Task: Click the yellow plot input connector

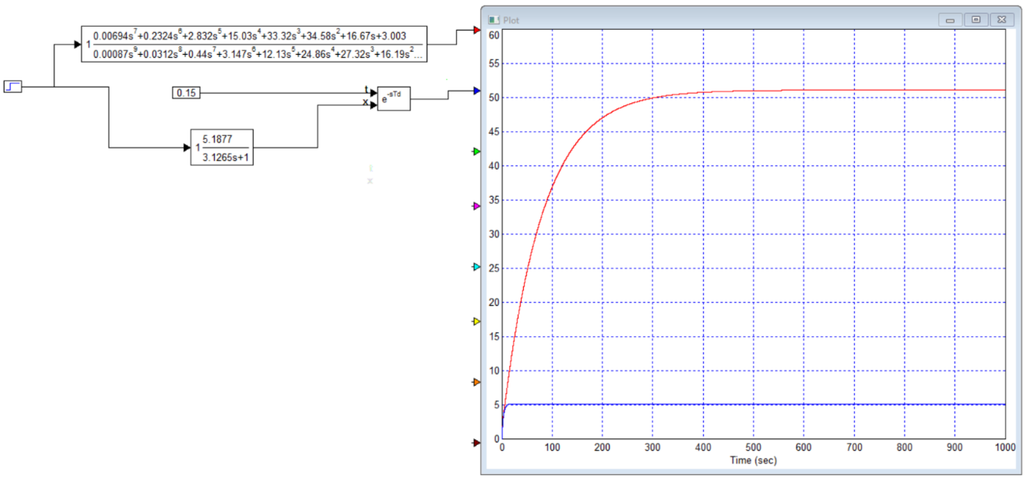Action: pos(476,321)
